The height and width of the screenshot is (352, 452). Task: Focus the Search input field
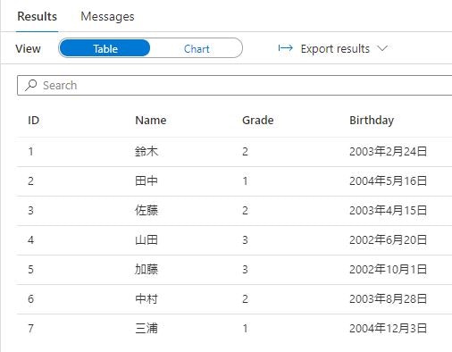coord(235,86)
